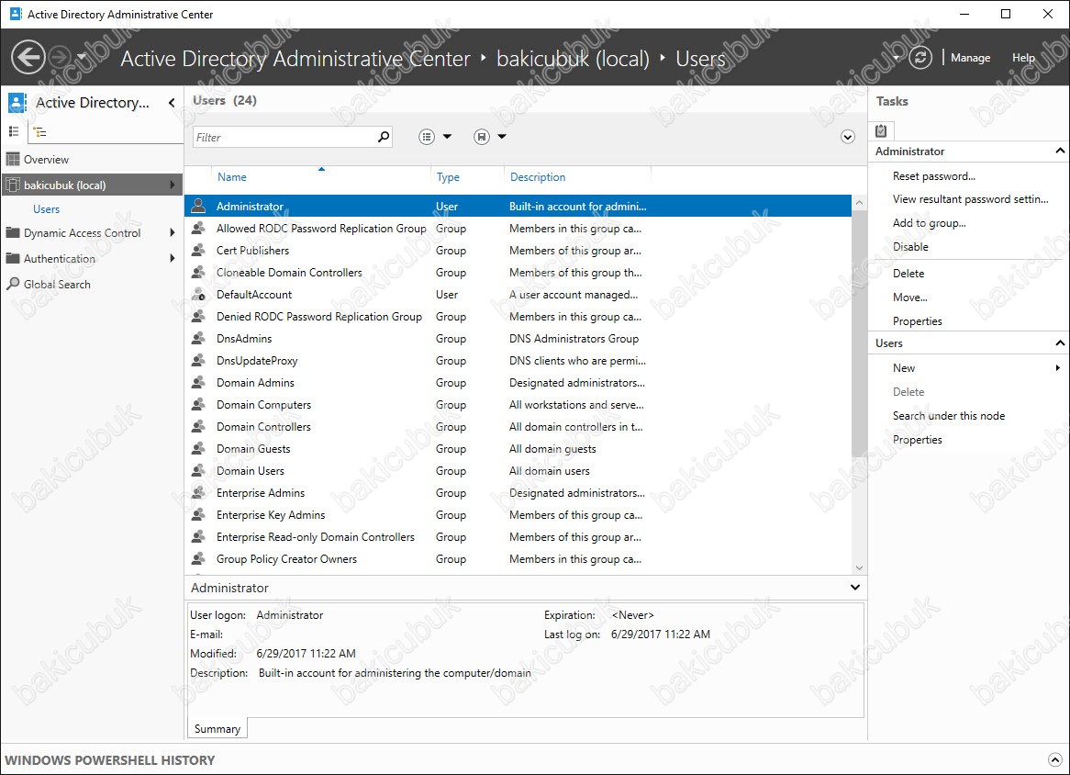Open the Help menu
The width and height of the screenshot is (1070, 775).
pos(1023,58)
